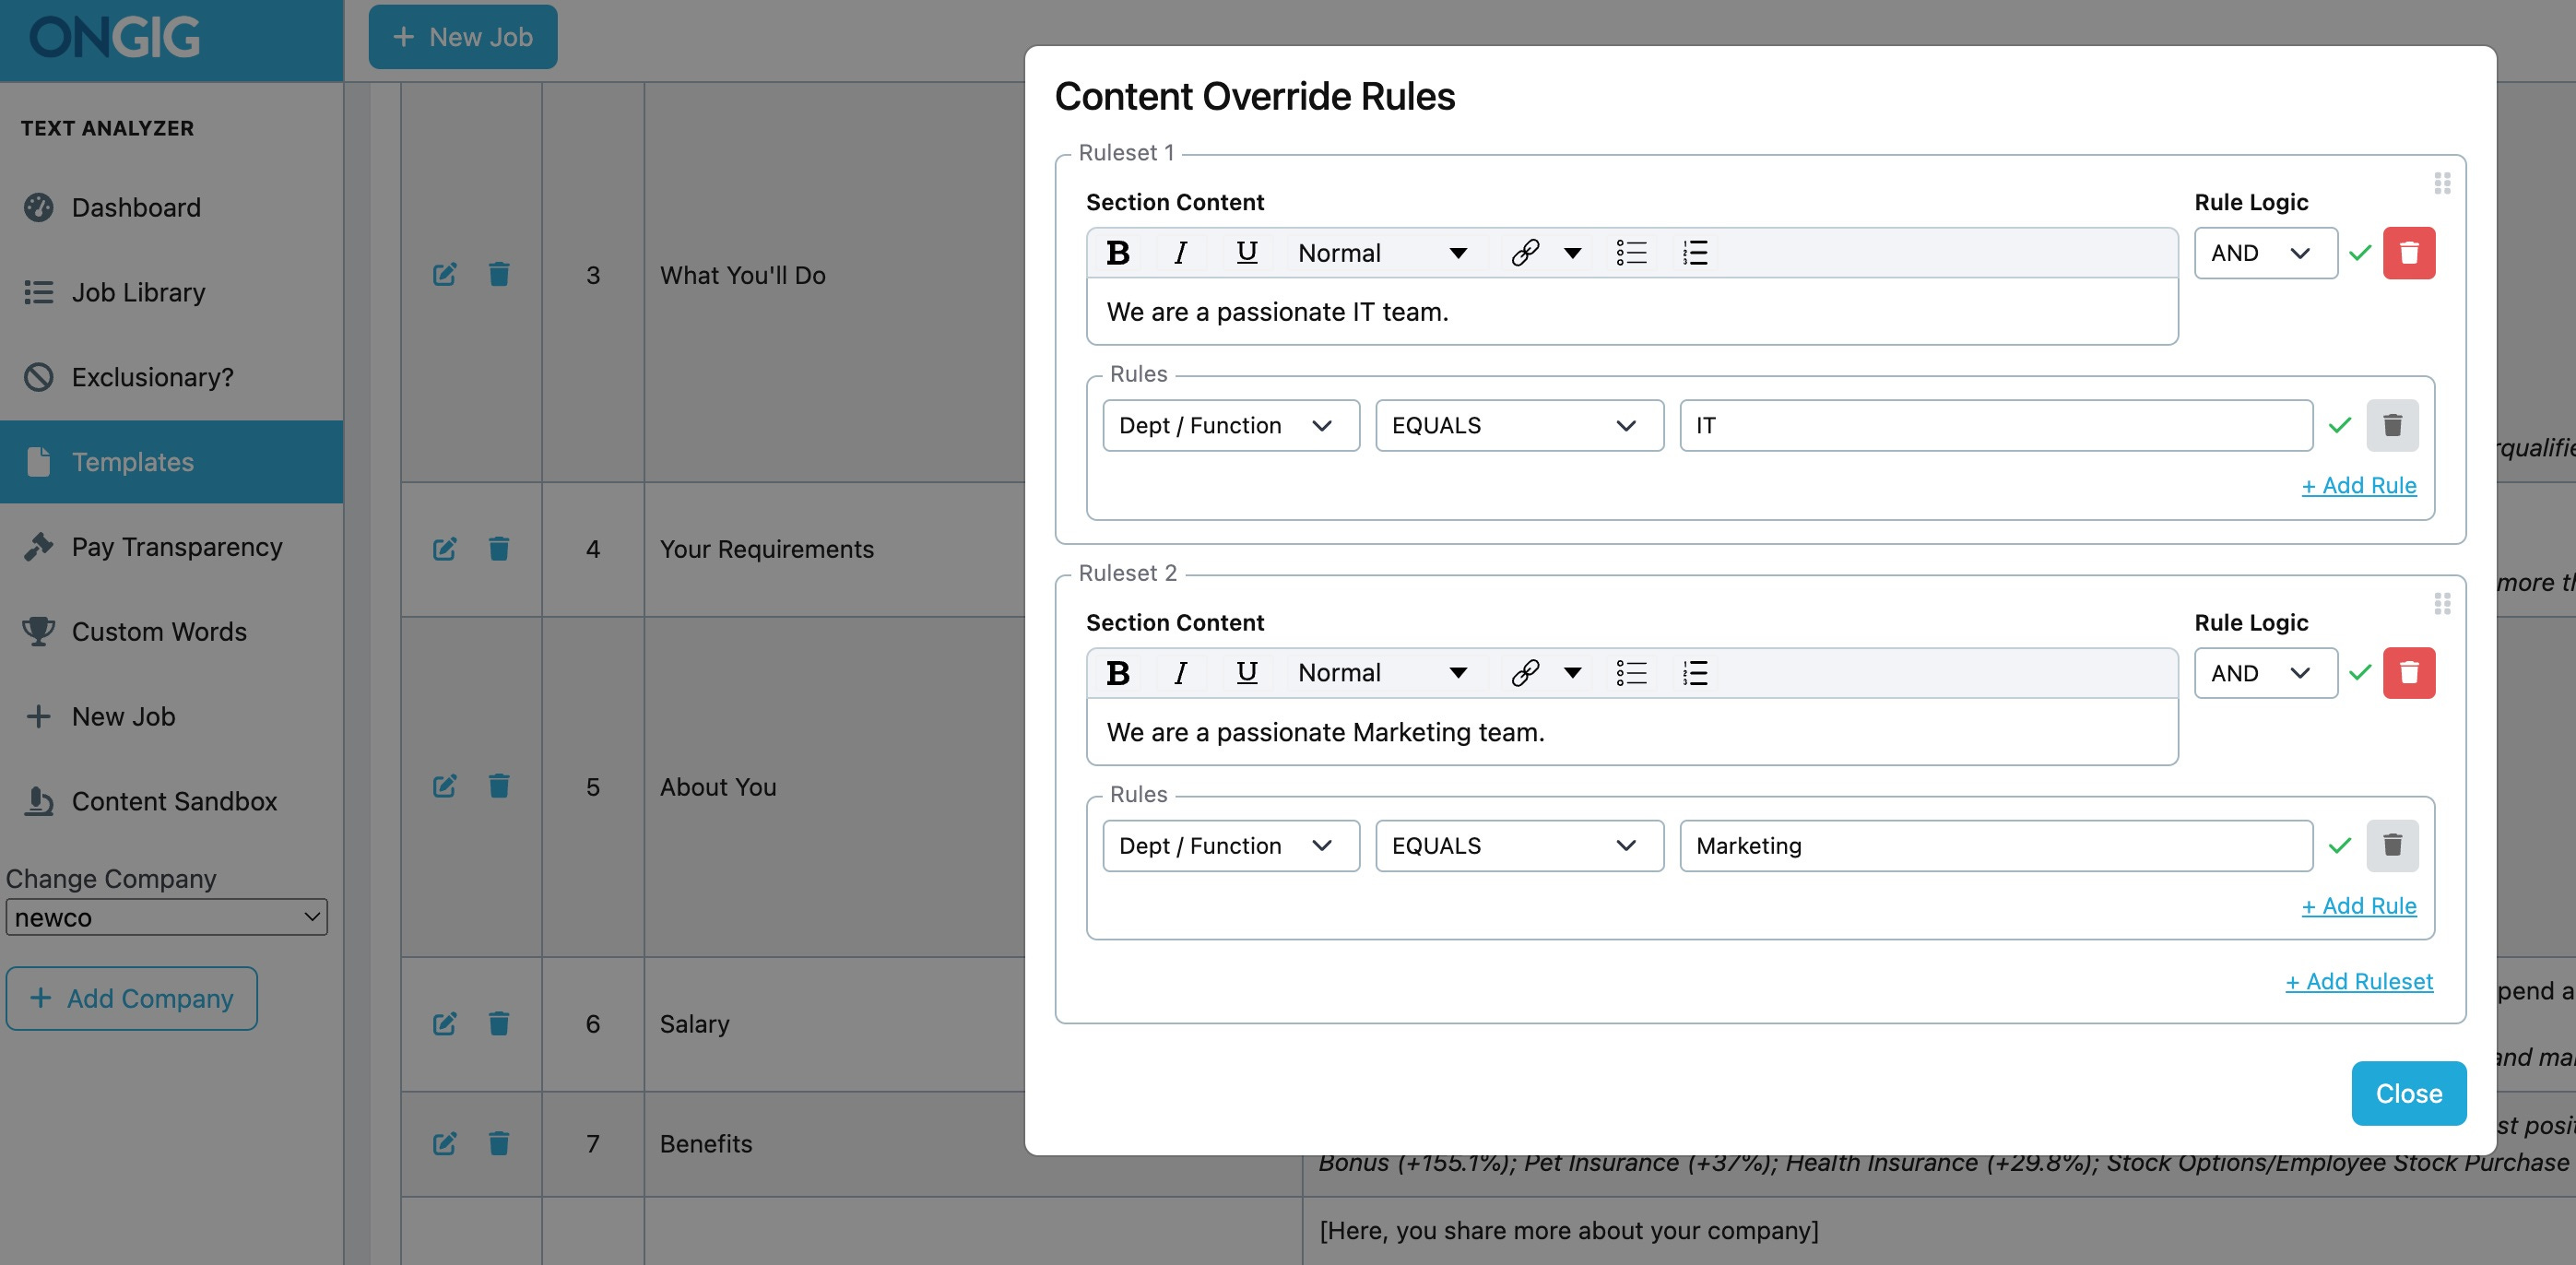2576x1265 pixels.
Task: Go to Pay Transparency in sidebar
Action: pyautogui.click(x=176, y=547)
